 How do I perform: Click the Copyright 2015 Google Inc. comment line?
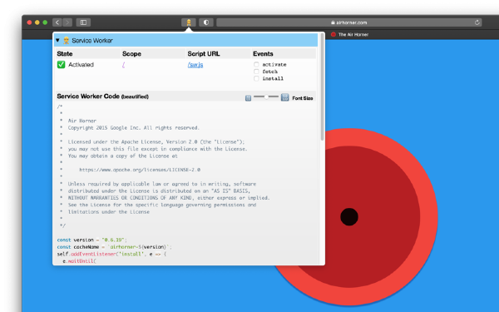click(x=134, y=127)
